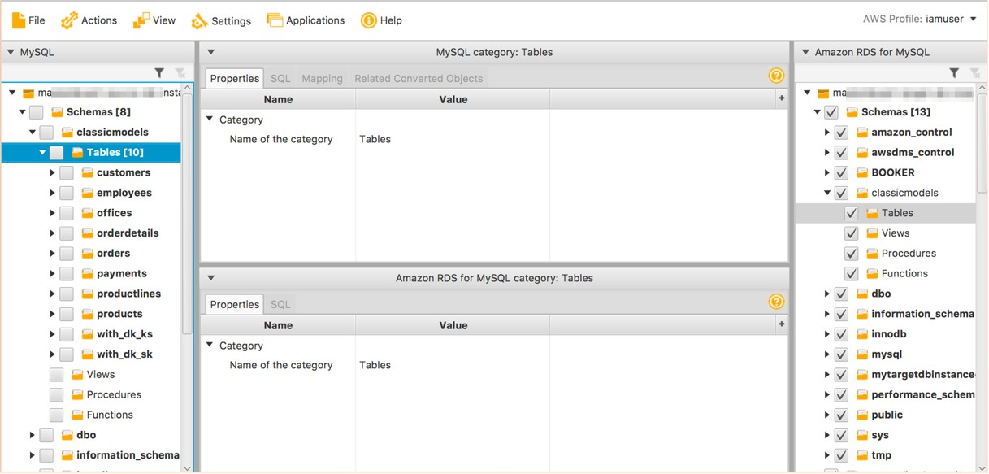Expand the customers table node
This screenshot has width=989, height=474.
51,172
